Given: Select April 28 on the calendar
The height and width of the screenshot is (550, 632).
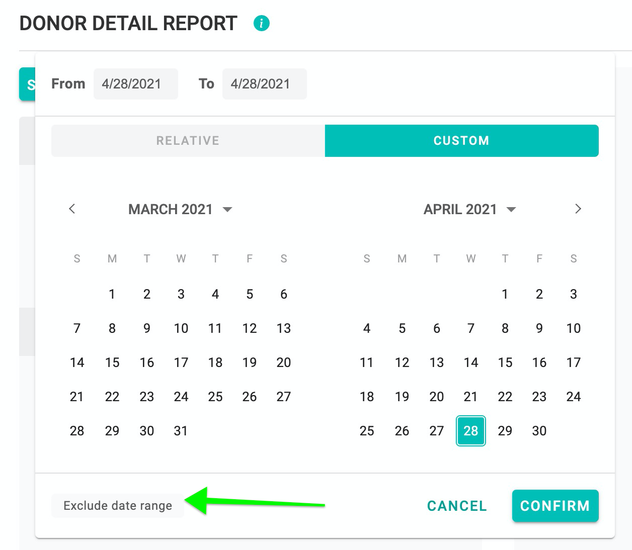Looking at the screenshot, I should click(470, 430).
